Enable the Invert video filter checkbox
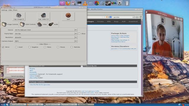Image resolution: width=189 pixels, height=106 pixels. point(16,47)
